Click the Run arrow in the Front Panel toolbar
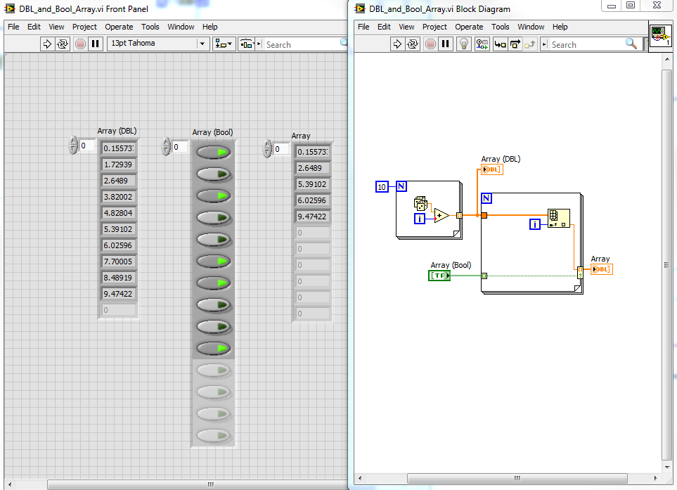 [x=48, y=44]
